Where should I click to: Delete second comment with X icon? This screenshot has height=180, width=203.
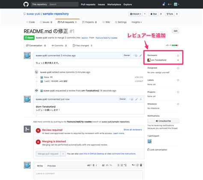(x=141, y=99)
